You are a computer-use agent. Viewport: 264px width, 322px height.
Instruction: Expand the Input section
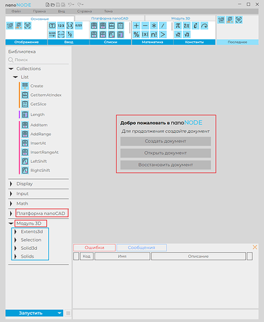[11, 194]
